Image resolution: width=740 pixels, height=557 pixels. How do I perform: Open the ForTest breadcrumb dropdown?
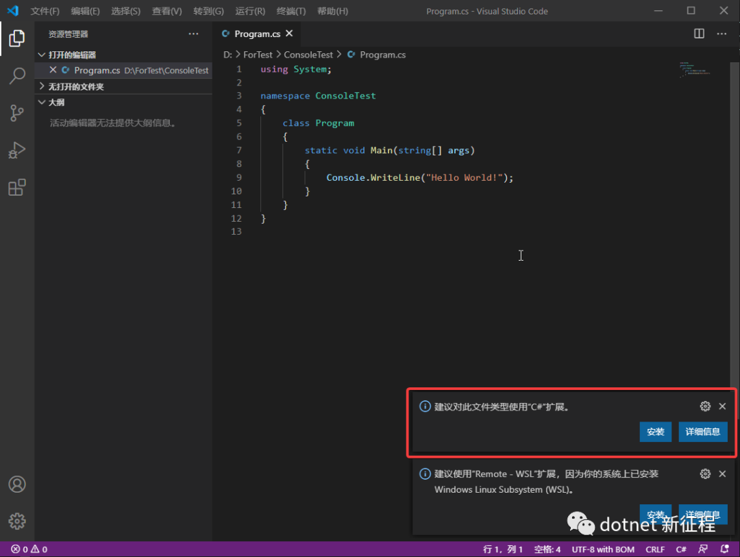point(258,55)
